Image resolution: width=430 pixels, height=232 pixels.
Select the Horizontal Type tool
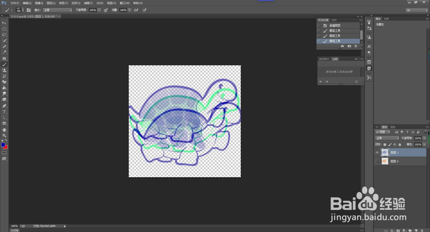pos(4,112)
